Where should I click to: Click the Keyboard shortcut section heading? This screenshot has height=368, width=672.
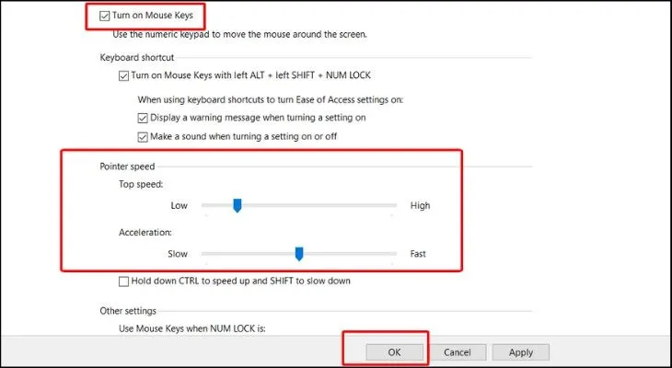pyautogui.click(x=137, y=57)
